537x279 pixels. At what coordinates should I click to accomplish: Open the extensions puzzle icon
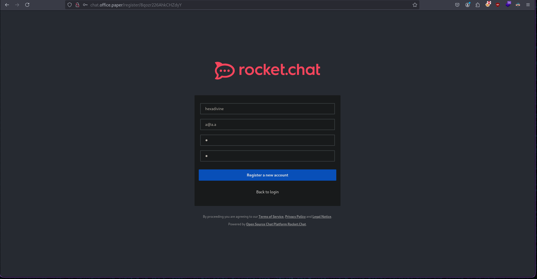click(x=478, y=5)
